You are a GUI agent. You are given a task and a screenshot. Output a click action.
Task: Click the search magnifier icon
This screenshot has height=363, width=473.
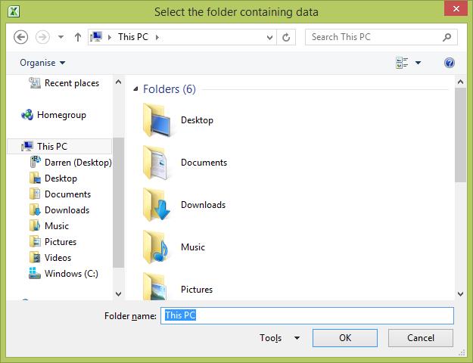pos(447,37)
